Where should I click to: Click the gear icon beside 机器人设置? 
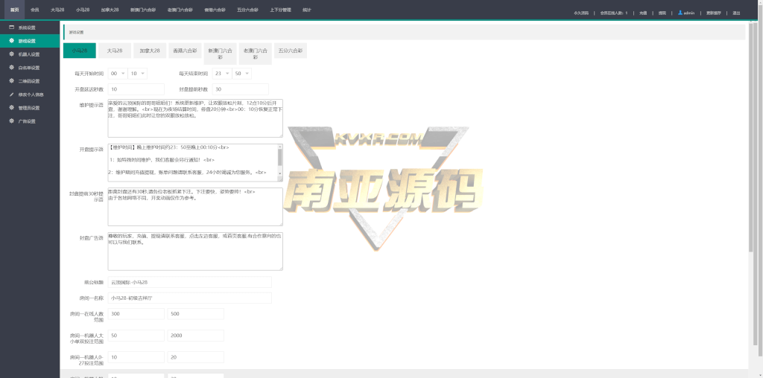point(12,54)
